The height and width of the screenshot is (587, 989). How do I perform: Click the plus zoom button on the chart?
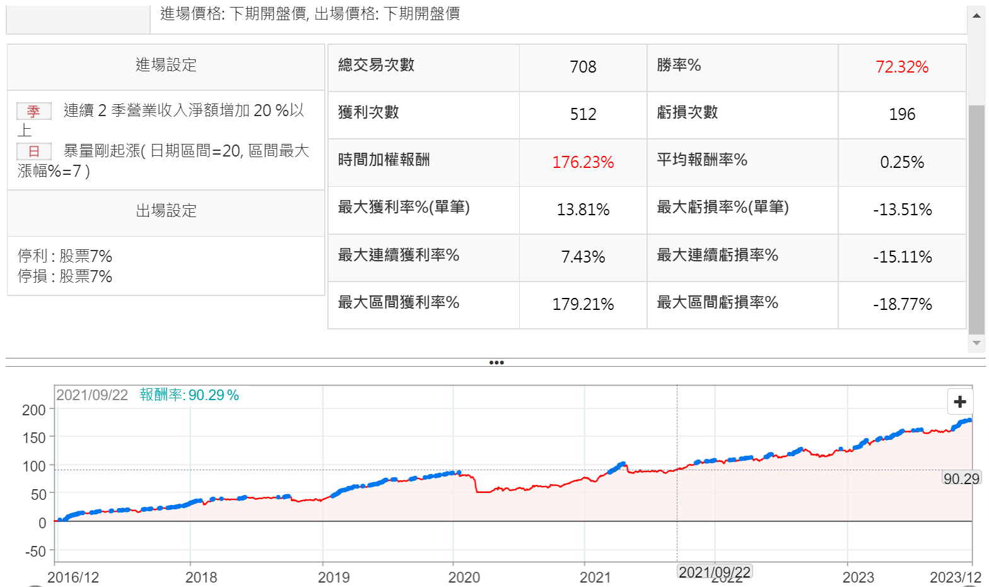[960, 402]
